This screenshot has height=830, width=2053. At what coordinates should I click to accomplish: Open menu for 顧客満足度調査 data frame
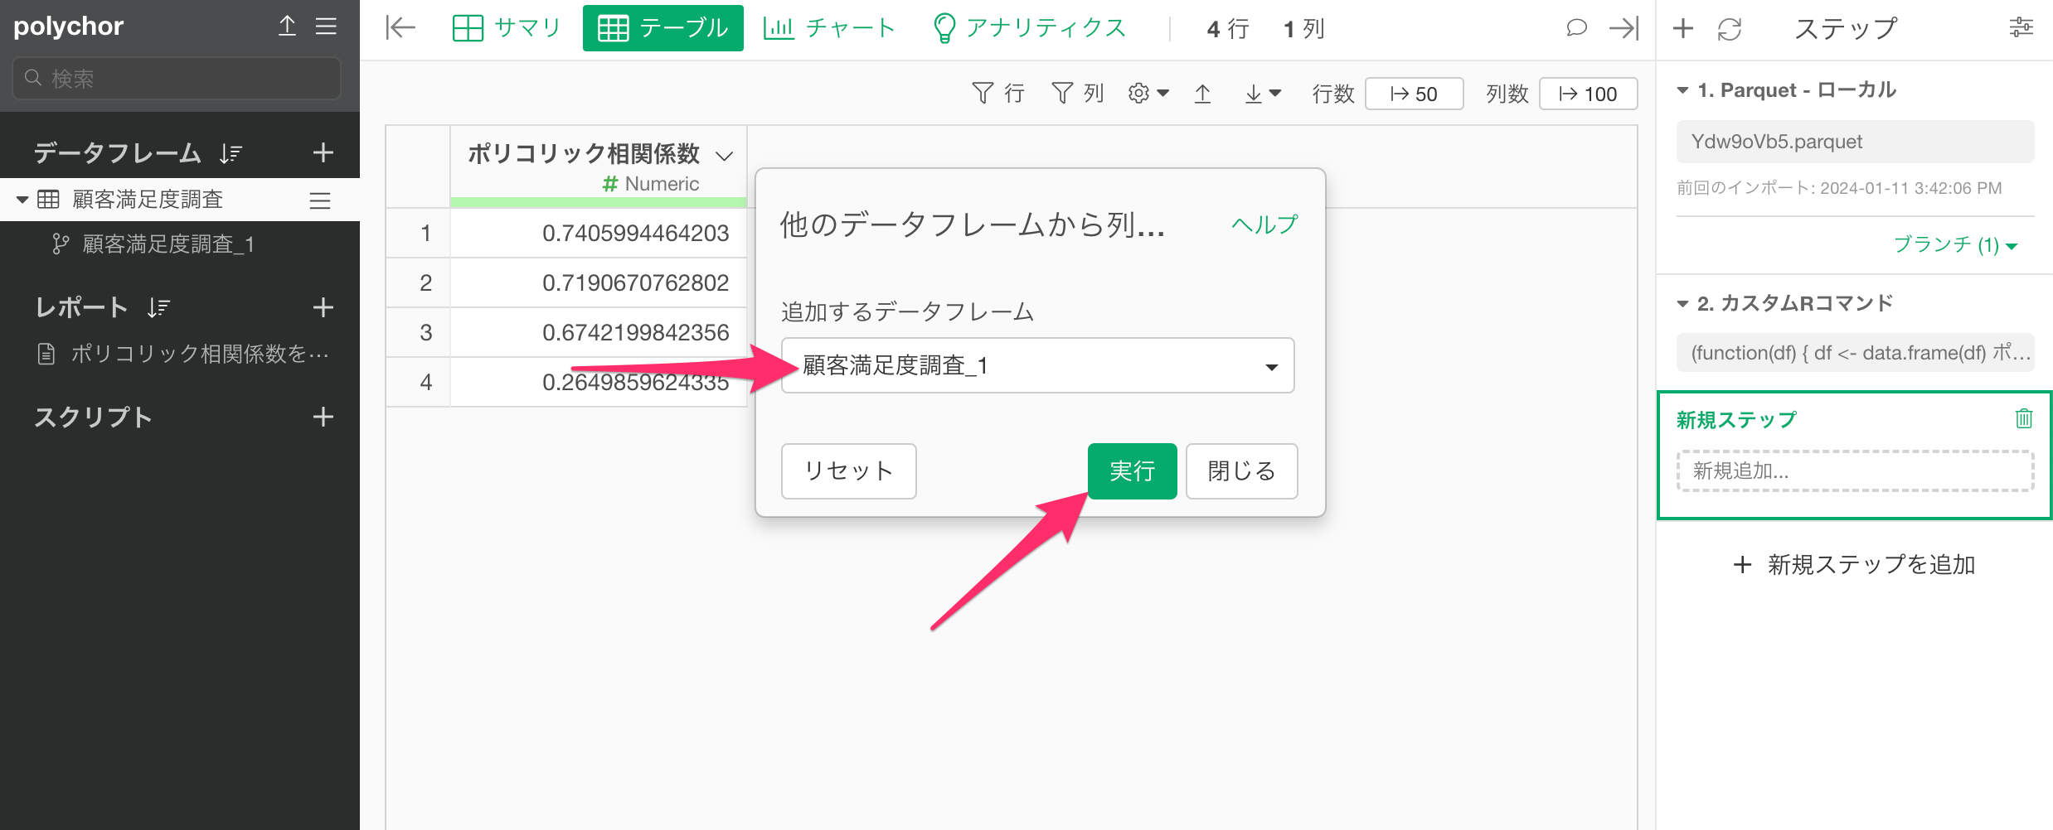click(320, 200)
